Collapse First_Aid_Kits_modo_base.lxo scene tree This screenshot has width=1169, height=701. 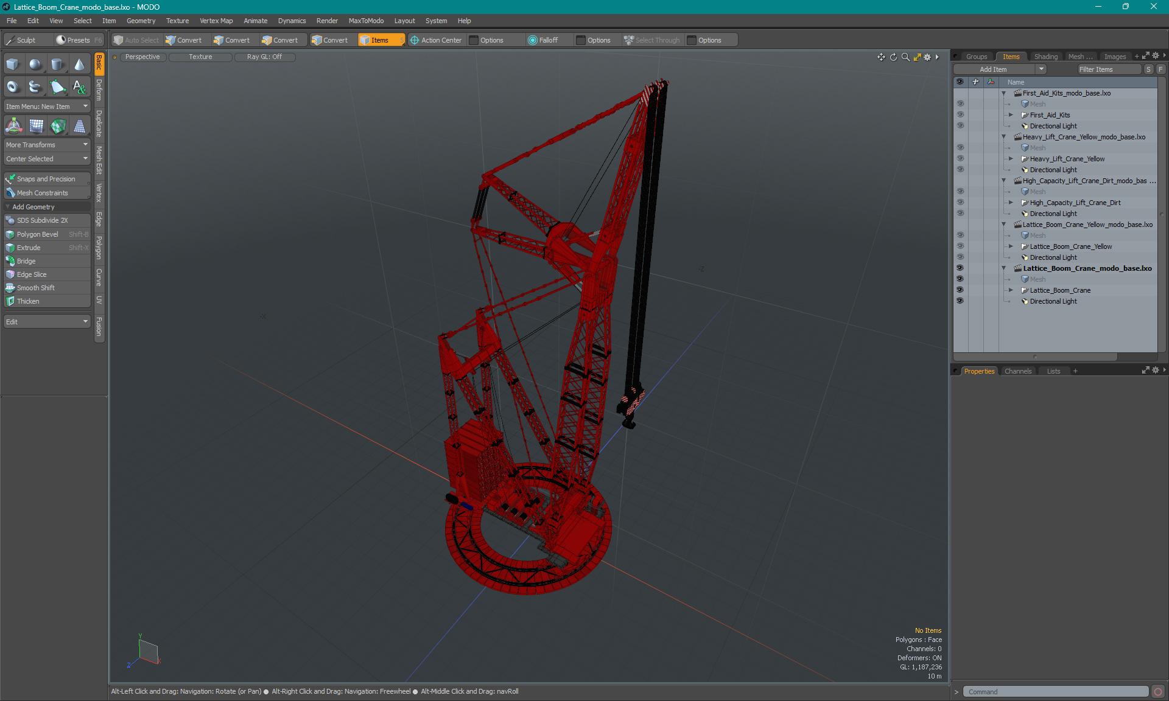click(1004, 93)
